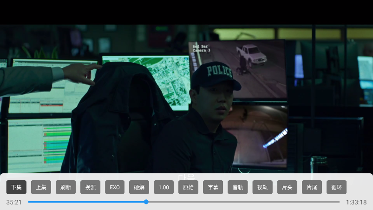Play the next episode with 下集

point(16,187)
